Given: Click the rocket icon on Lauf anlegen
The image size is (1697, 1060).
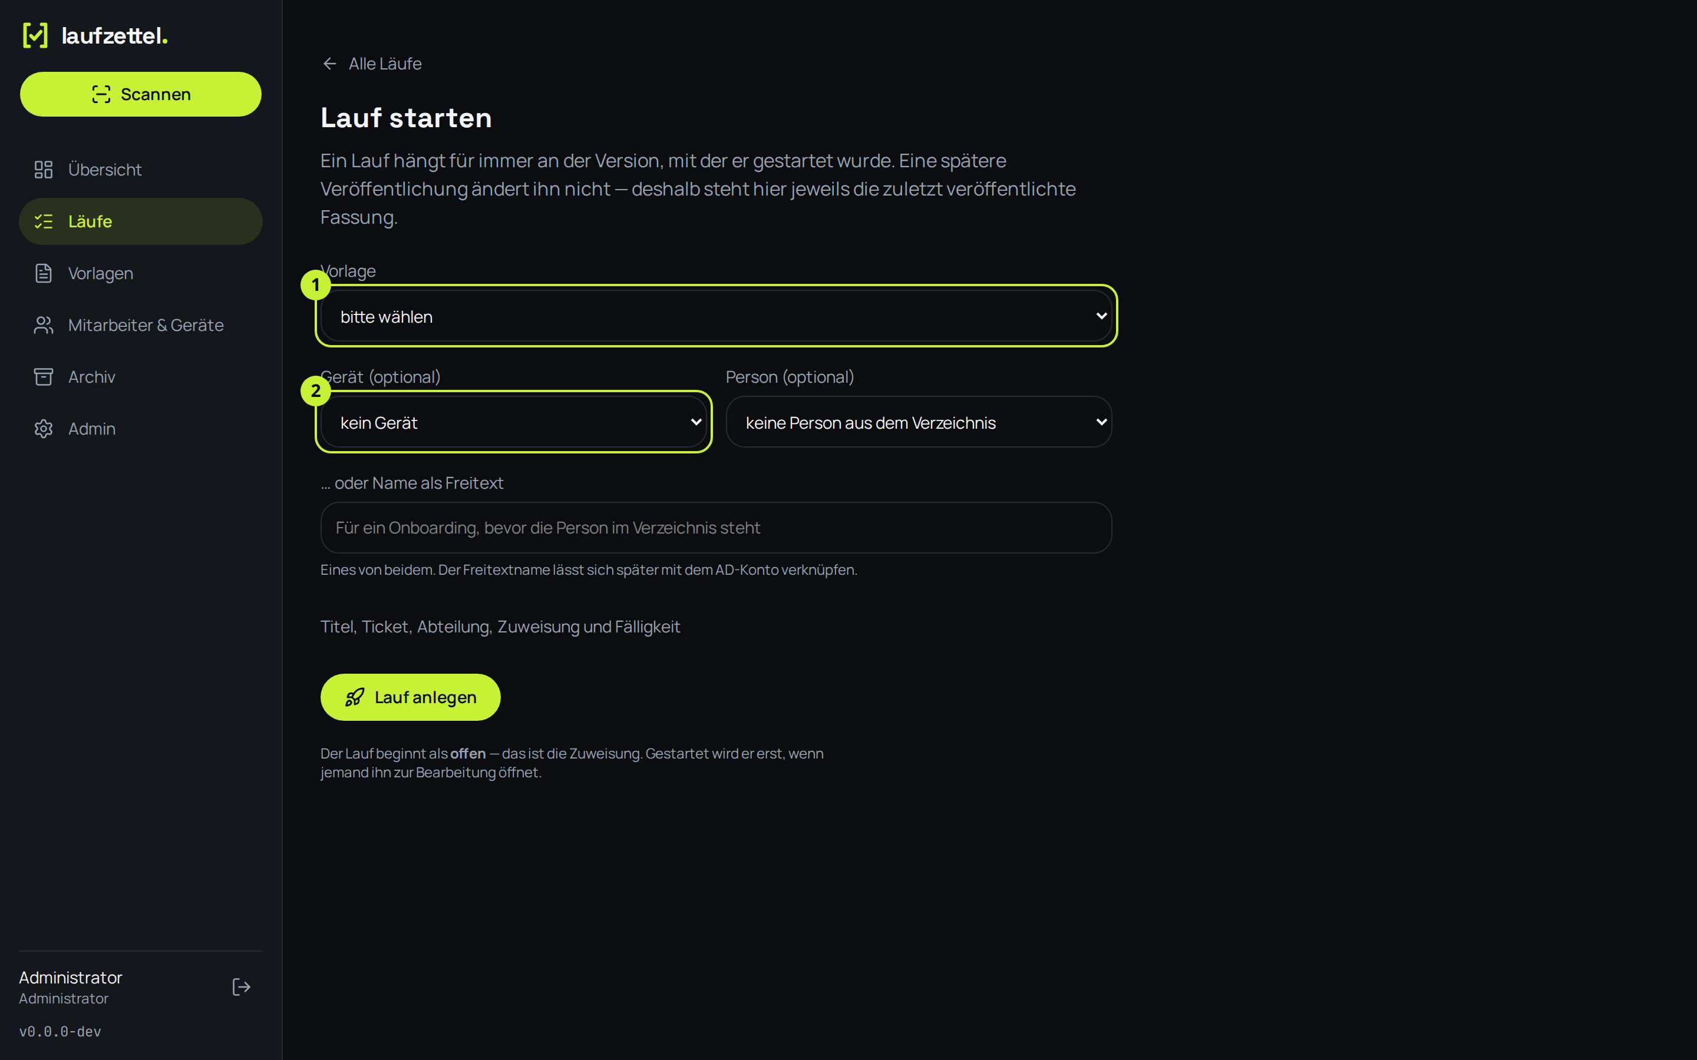Looking at the screenshot, I should point(355,697).
